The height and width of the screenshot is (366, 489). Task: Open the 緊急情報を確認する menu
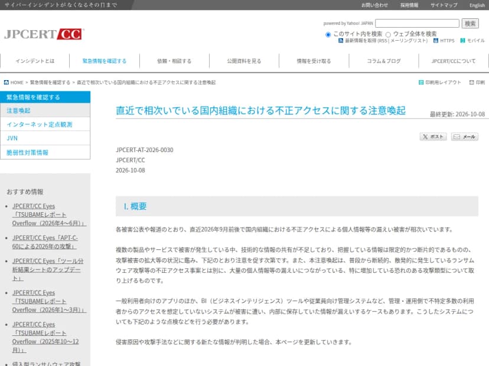(105, 61)
